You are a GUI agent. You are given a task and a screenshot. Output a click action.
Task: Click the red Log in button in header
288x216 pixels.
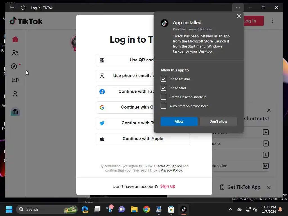coord(254,21)
